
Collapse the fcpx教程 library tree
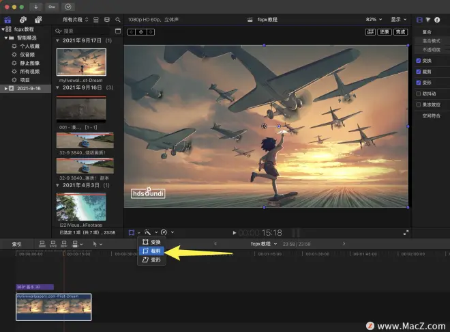tap(3, 29)
